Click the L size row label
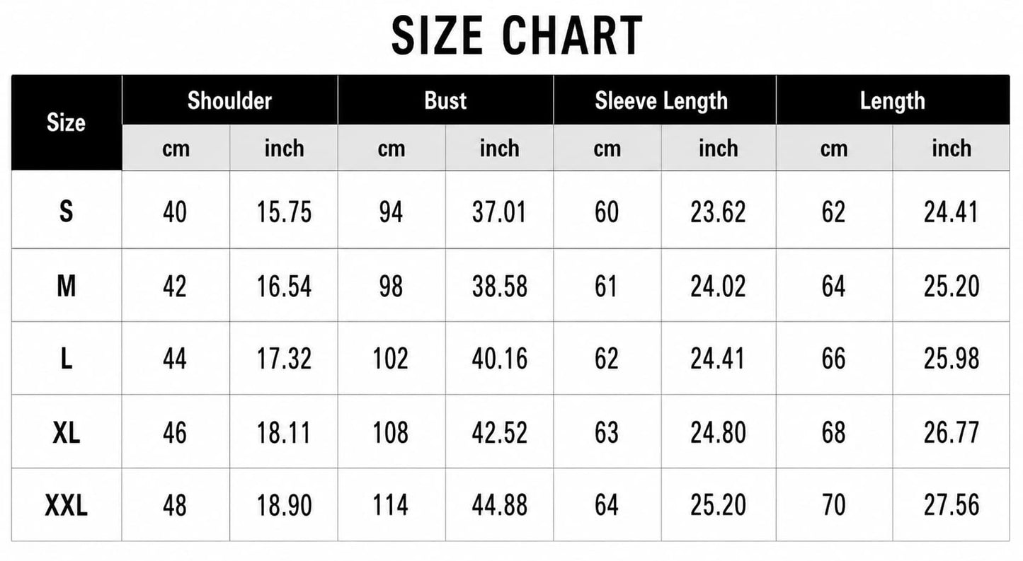The width and height of the screenshot is (1023, 561). 67,359
